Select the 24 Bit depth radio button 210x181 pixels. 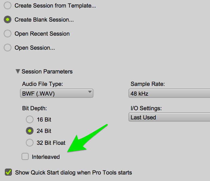29,131
